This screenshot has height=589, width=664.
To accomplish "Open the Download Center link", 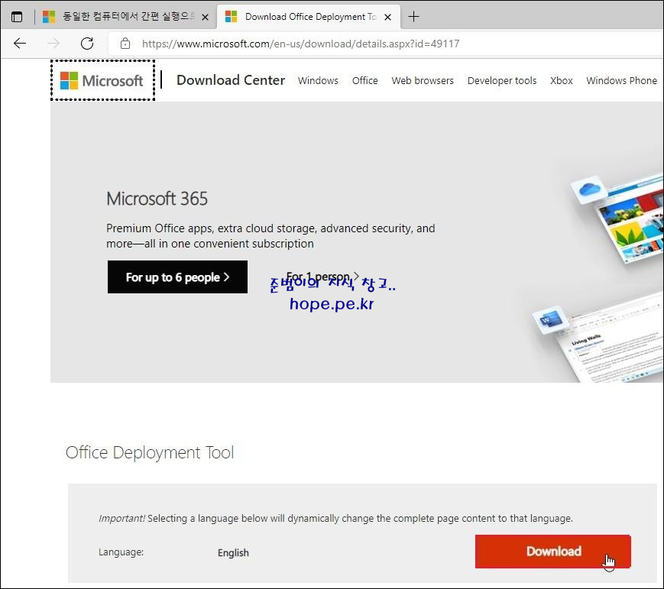I will pos(230,80).
